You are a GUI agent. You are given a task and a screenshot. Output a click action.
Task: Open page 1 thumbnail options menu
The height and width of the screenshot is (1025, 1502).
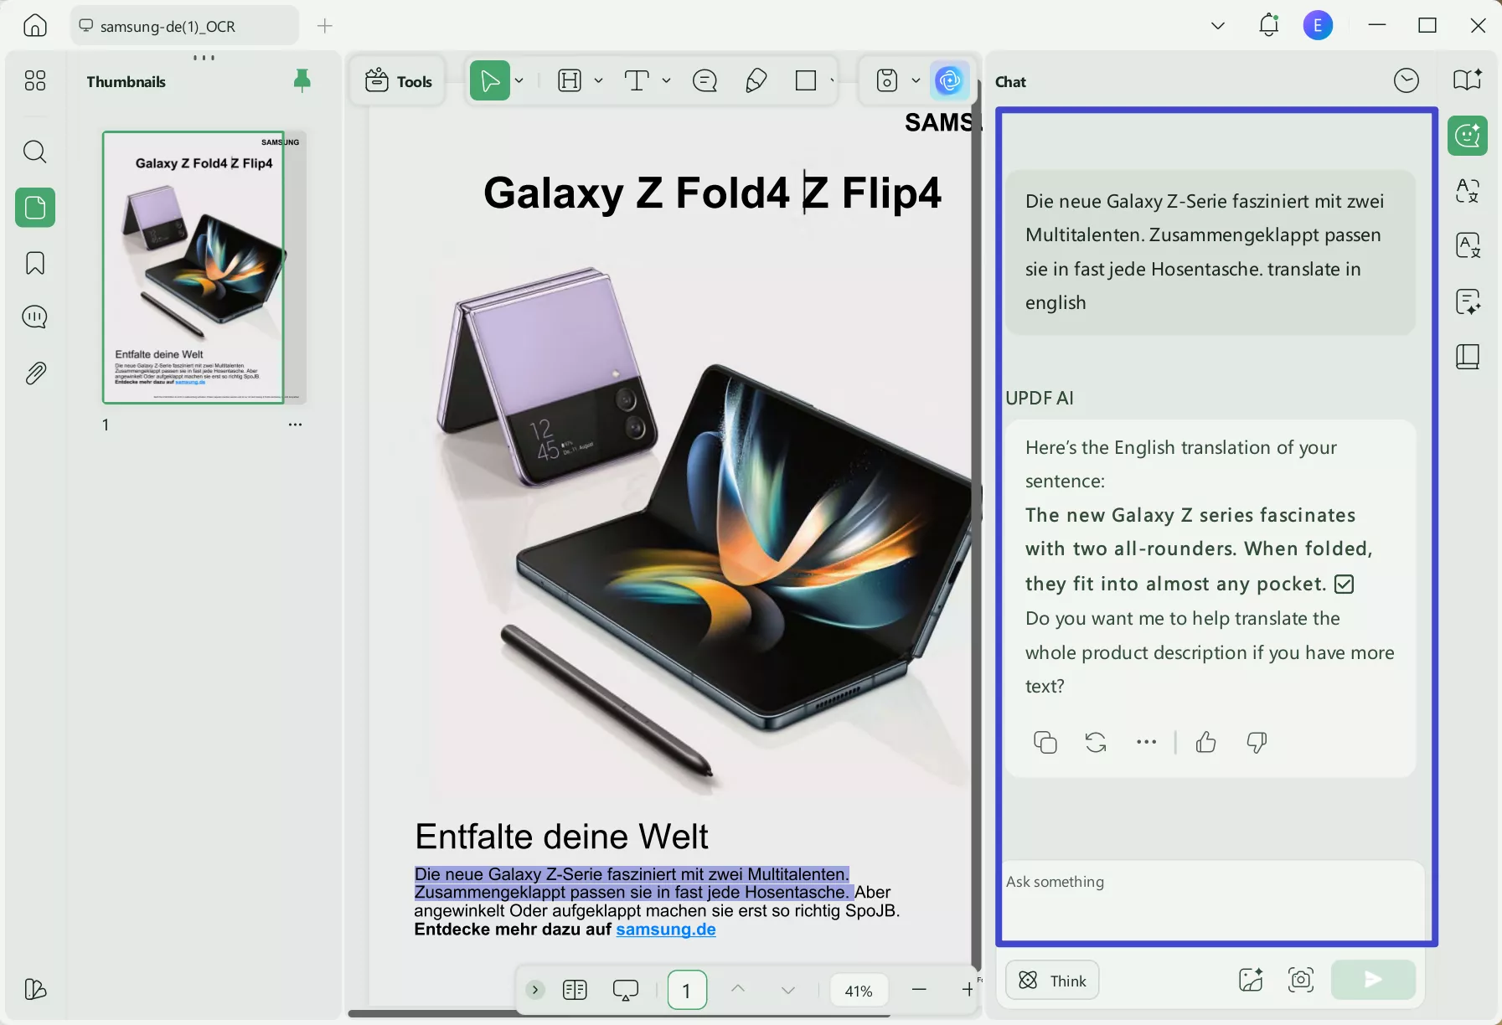pyautogui.click(x=295, y=425)
